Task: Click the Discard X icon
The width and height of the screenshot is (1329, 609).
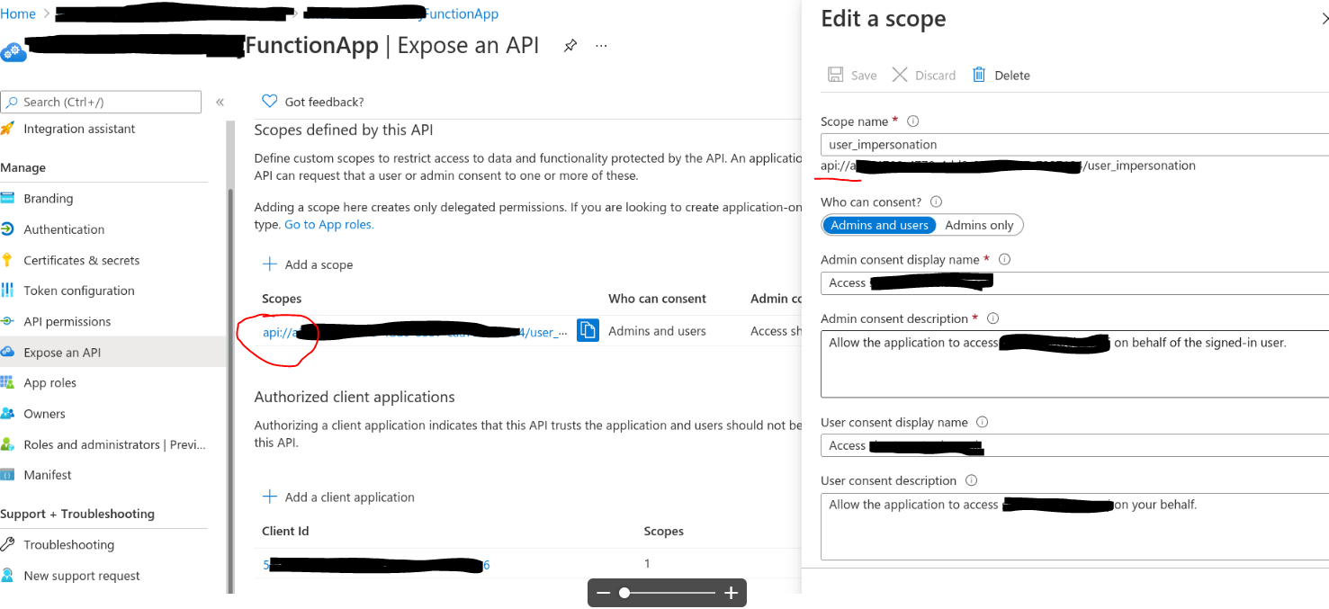Action: tap(900, 75)
